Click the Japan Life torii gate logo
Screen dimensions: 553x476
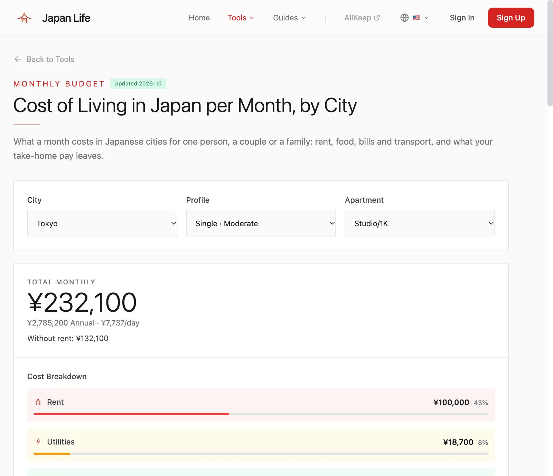click(x=24, y=18)
